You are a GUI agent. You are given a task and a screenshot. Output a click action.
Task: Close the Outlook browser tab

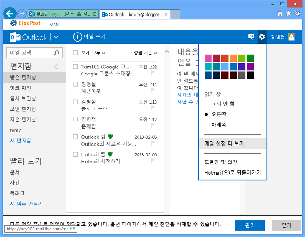tap(166, 14)
